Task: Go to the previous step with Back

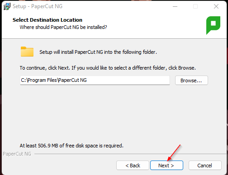Action: click(133, 166)
